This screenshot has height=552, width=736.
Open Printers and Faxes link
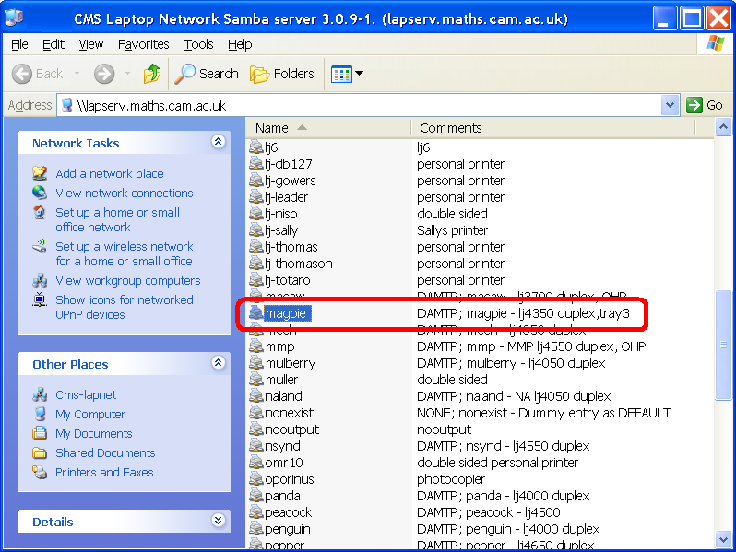tap(104, 472)
